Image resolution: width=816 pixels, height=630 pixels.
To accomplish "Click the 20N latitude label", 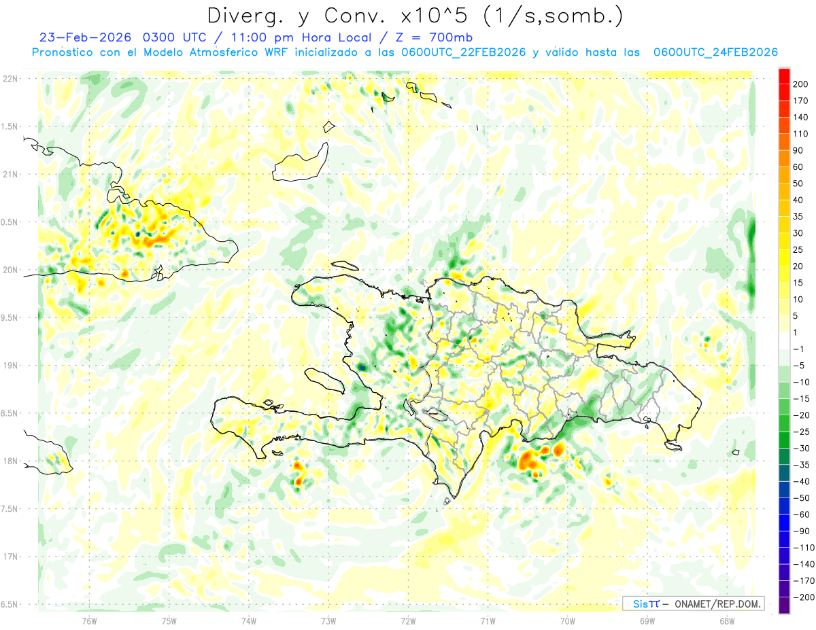I will 10,270.
